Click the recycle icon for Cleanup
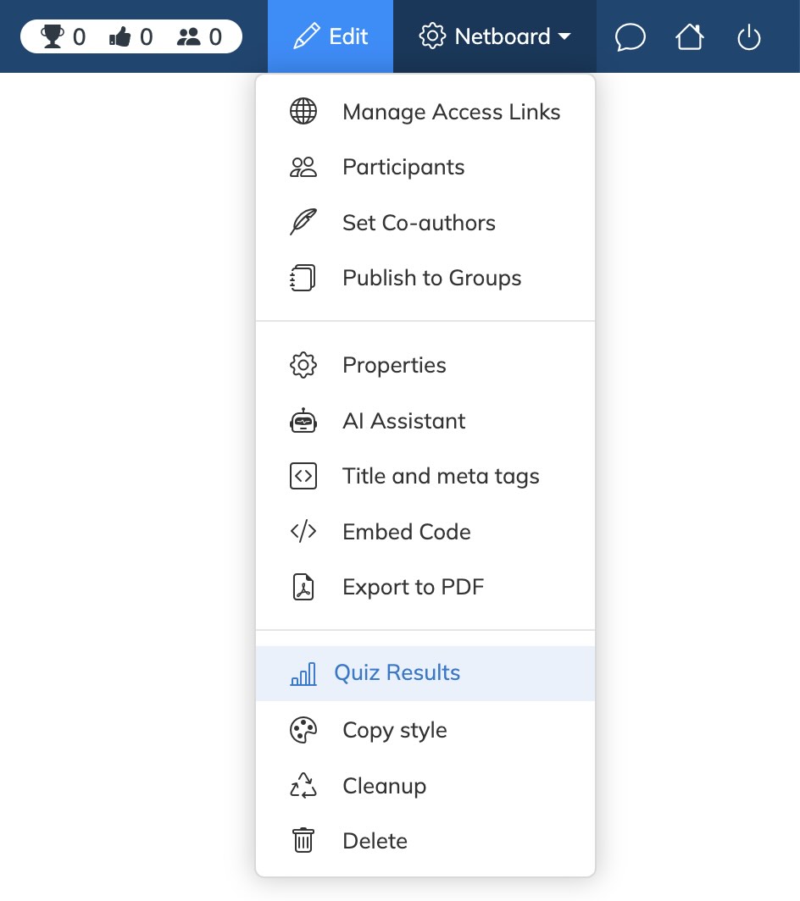 click(303, 786)
